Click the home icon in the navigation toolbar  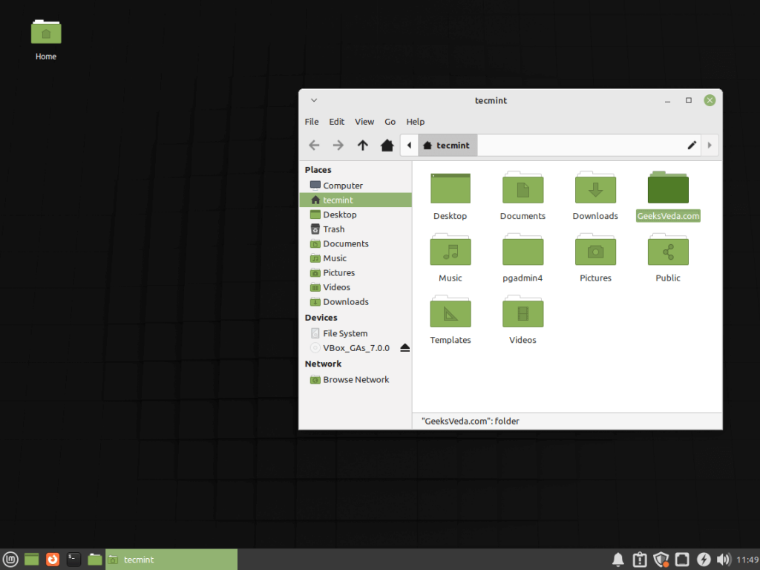pos(387,145)
